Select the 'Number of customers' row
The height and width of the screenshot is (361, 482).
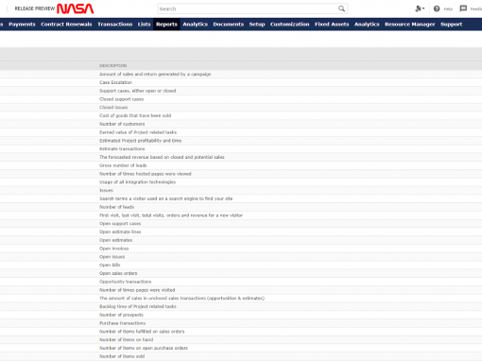click(241, 124)
